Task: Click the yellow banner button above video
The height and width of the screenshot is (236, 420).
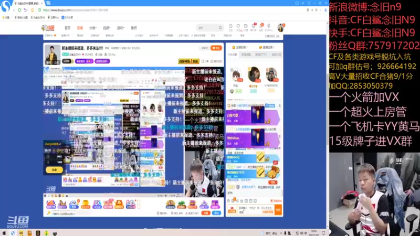Action: pyautogui.click(x=188, y=61)
